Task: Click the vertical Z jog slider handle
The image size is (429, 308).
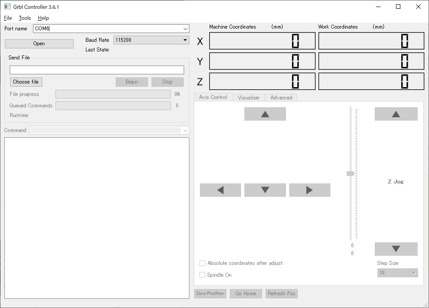Action: click(351, 173)
